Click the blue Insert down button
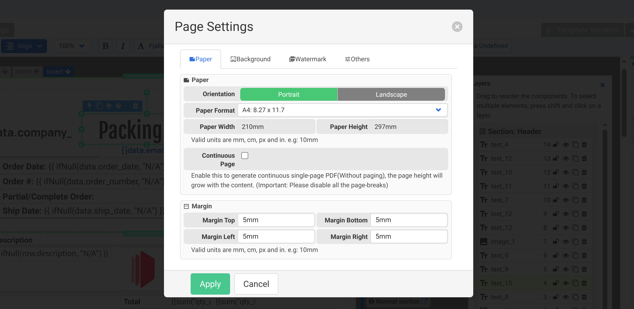634x309 pixels. tap(59, 72)
